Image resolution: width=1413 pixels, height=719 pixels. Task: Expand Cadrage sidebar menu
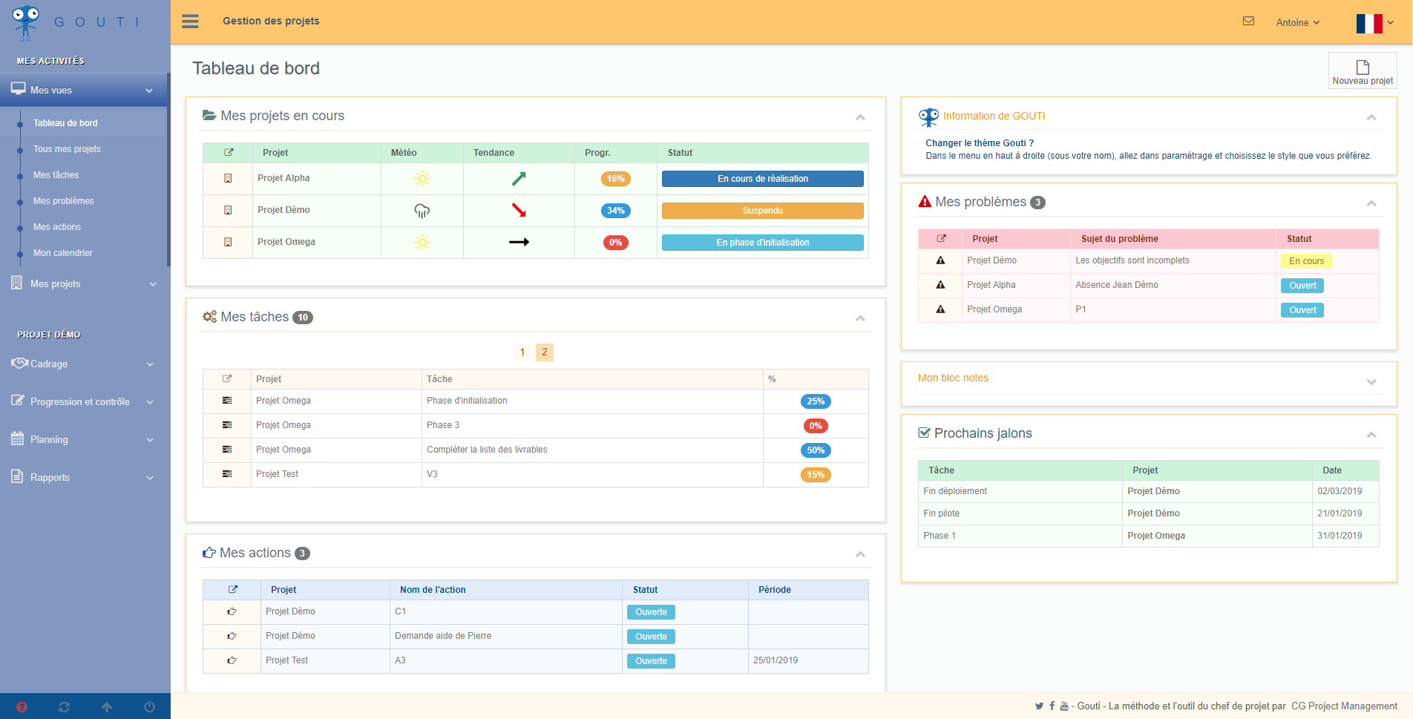point(83,364)
